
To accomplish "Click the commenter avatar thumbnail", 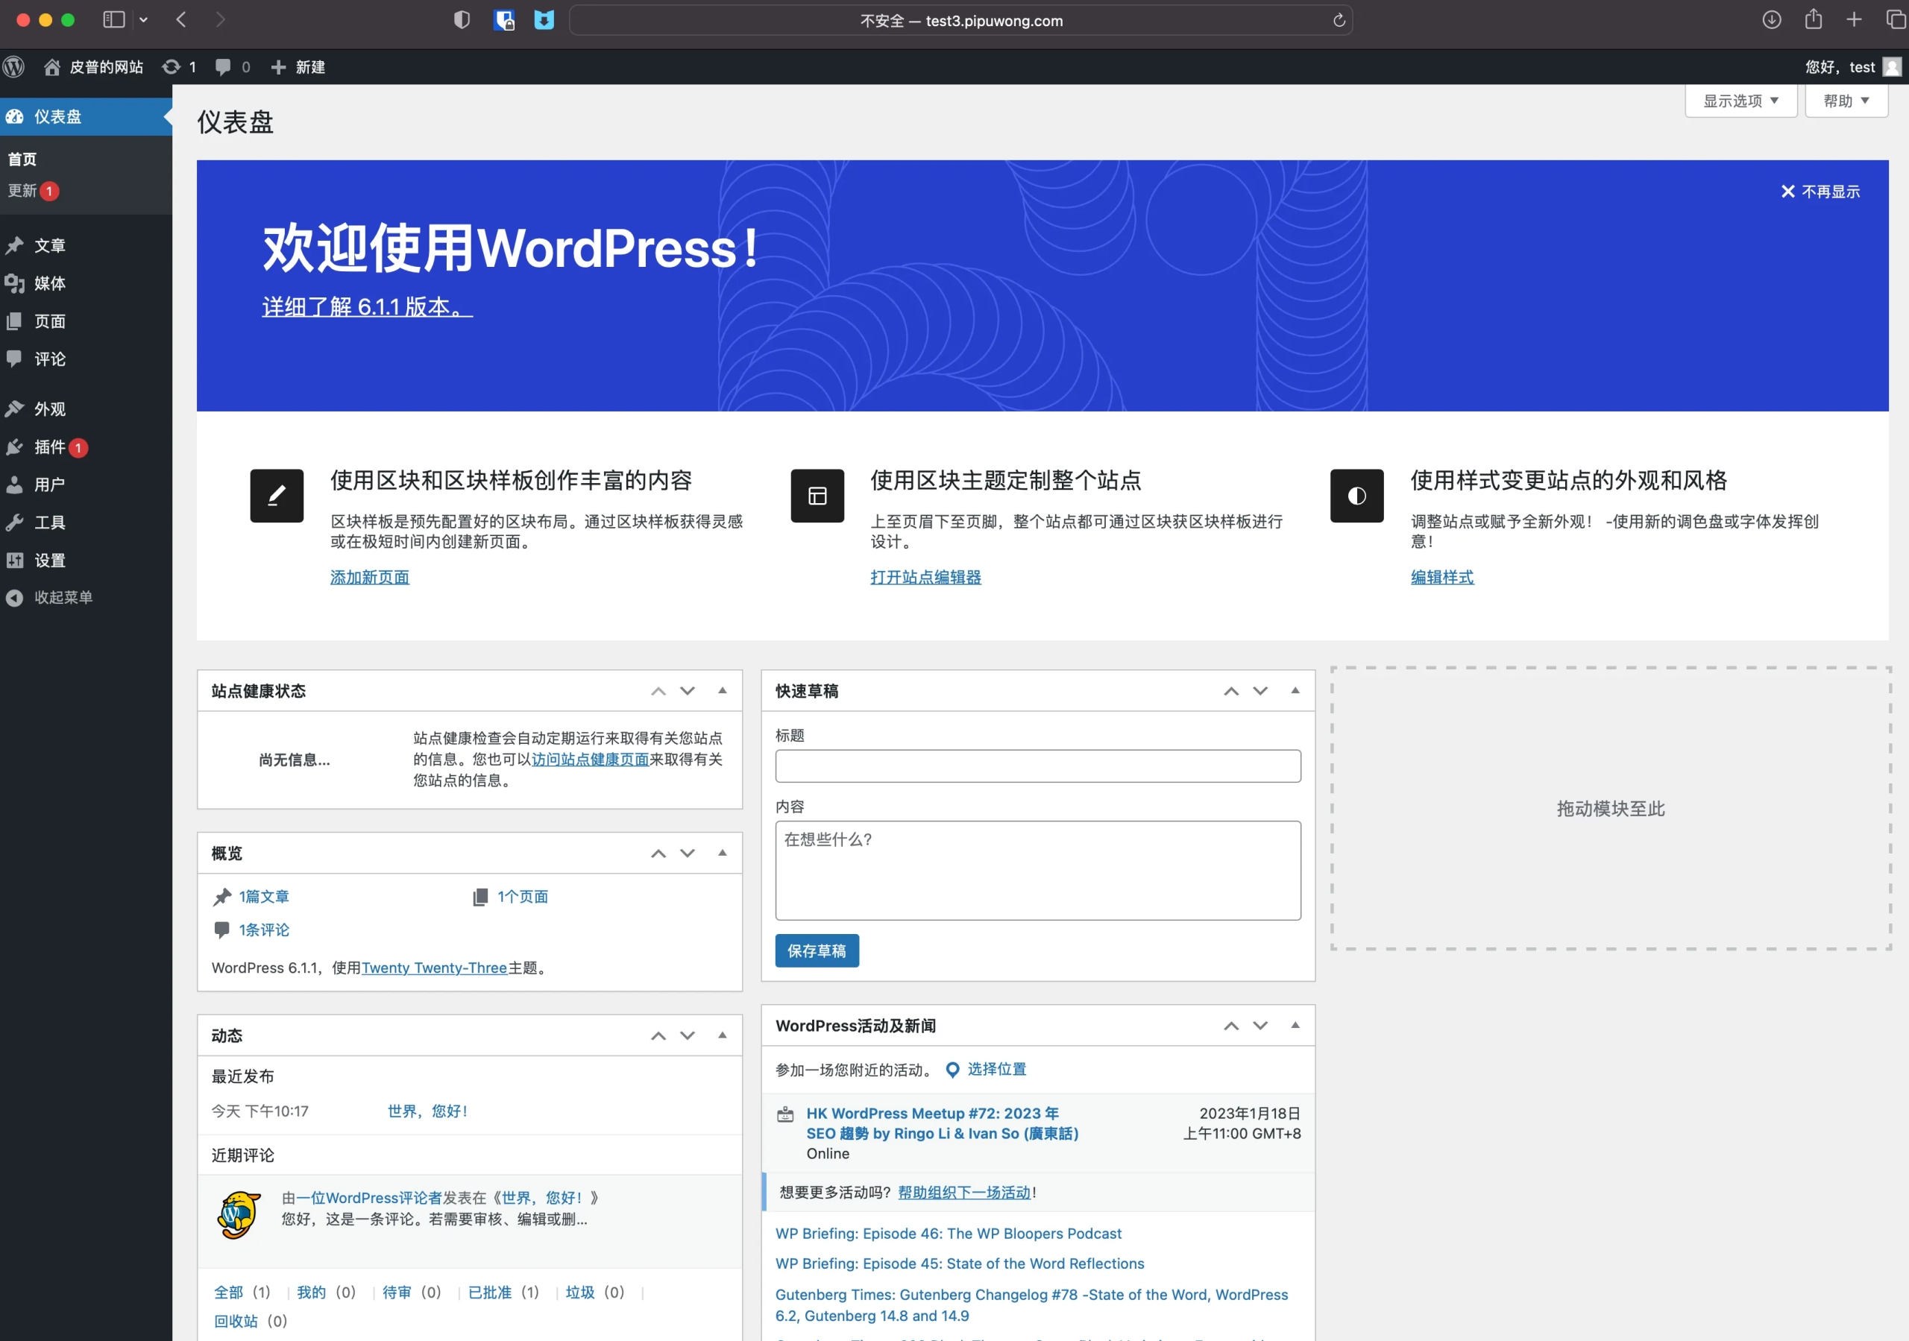I will click(238, 1214).
